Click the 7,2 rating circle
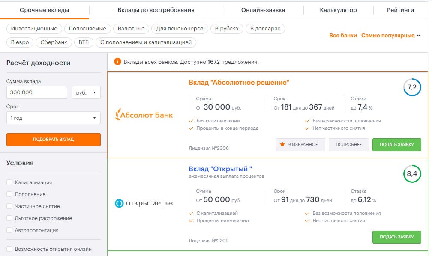 pos(412,87)
